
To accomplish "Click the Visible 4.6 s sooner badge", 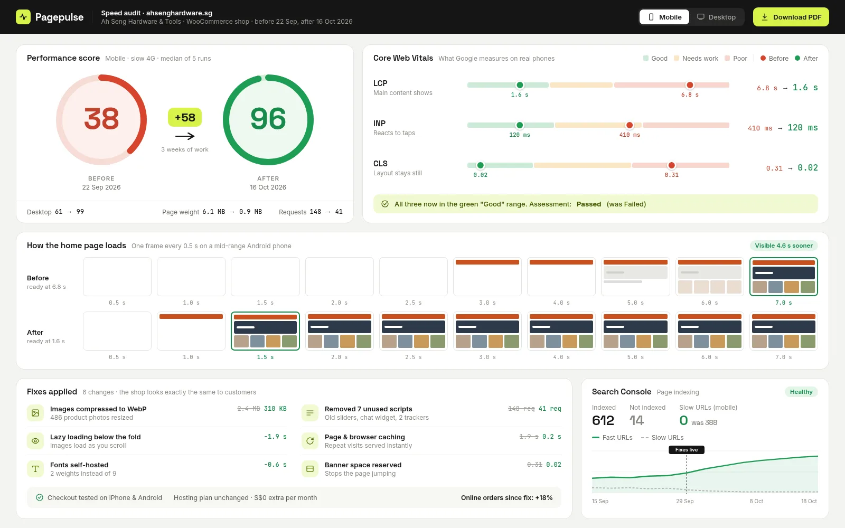I will 784,246.
